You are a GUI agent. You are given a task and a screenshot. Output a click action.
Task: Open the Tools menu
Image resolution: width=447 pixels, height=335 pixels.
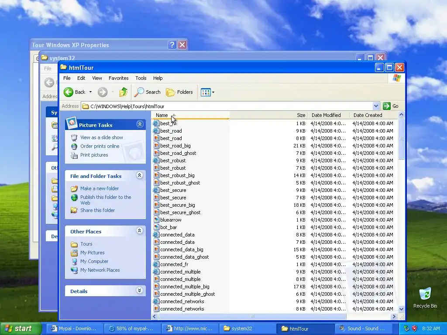[141, 78]
